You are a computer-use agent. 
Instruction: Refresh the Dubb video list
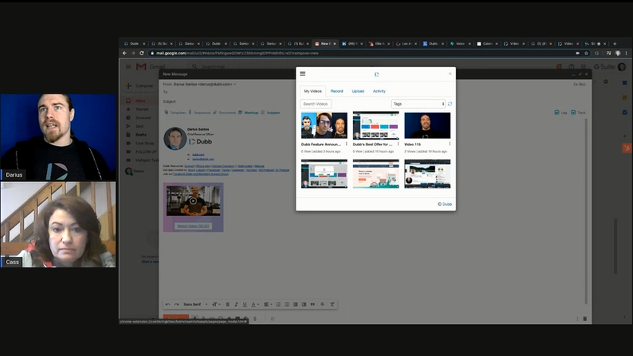pos(450,104)
